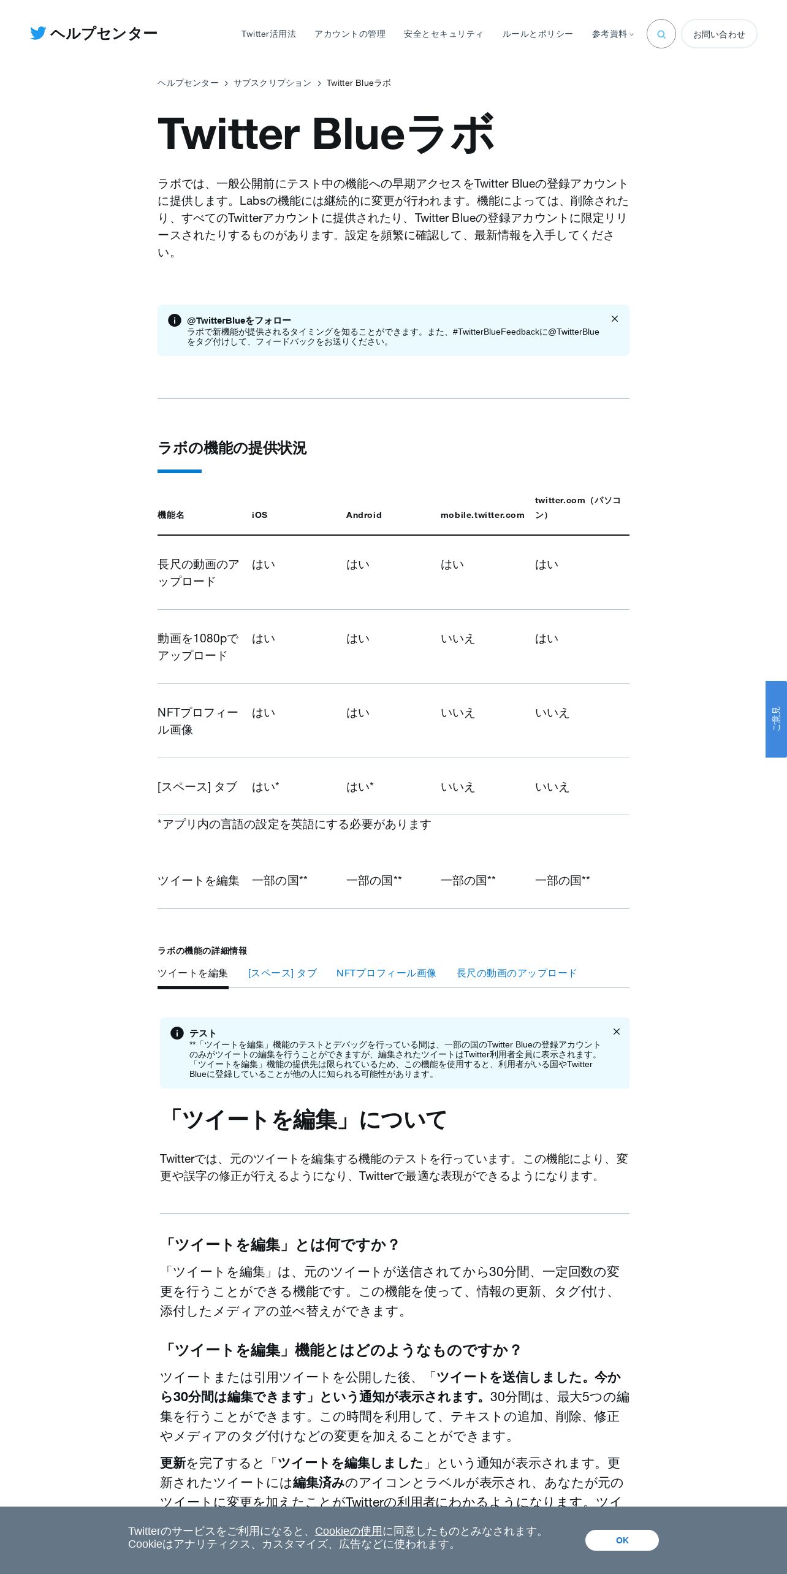Viewport: 787px width, 1574px height.
Task: Close the テスト notice box
Action: (617, 1032)
